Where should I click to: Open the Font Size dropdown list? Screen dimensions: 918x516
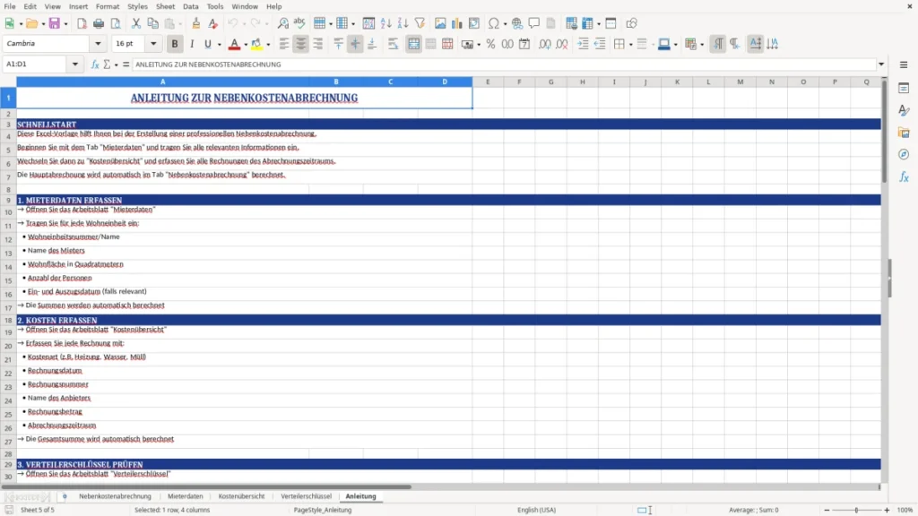pyautogui.click(x=153, y=44)
